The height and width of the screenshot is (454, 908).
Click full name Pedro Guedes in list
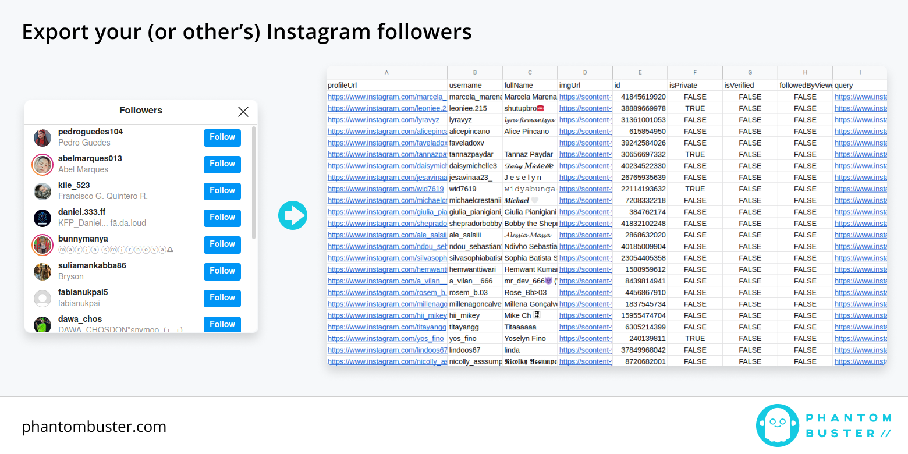click(x=84, y=143)
